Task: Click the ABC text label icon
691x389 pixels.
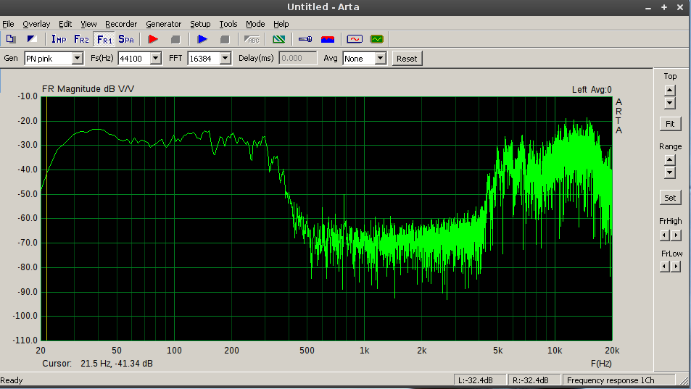Action: pyautogui.click(x=252, y=39)
